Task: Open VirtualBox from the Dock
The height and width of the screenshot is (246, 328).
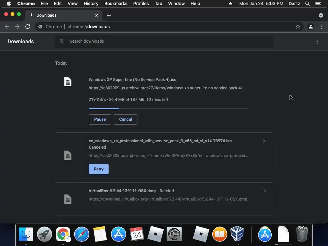Action: pyautogui.click(x=237, y=234)
